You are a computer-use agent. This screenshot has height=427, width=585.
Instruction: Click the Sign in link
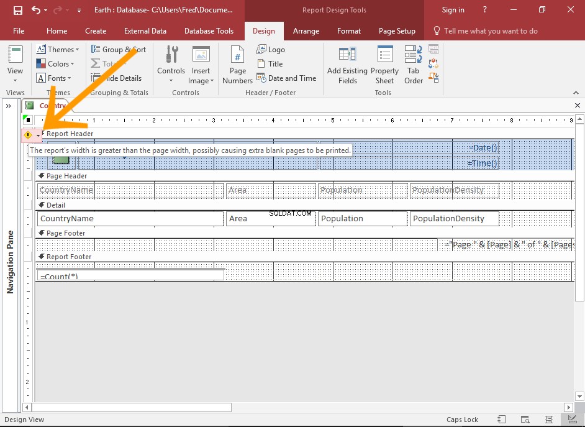(453, 10)
